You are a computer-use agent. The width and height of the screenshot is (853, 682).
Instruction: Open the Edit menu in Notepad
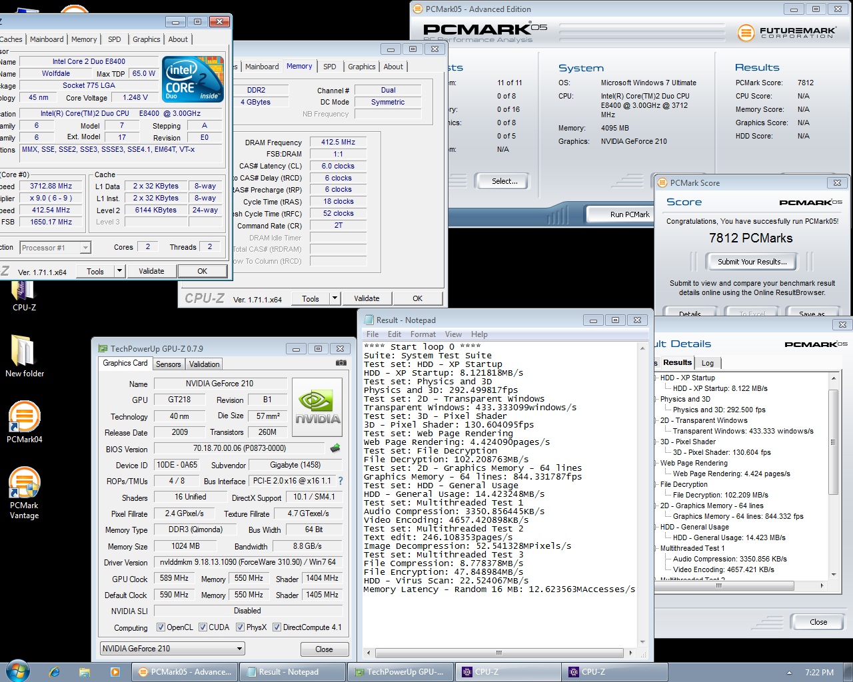tap(395, 334)
